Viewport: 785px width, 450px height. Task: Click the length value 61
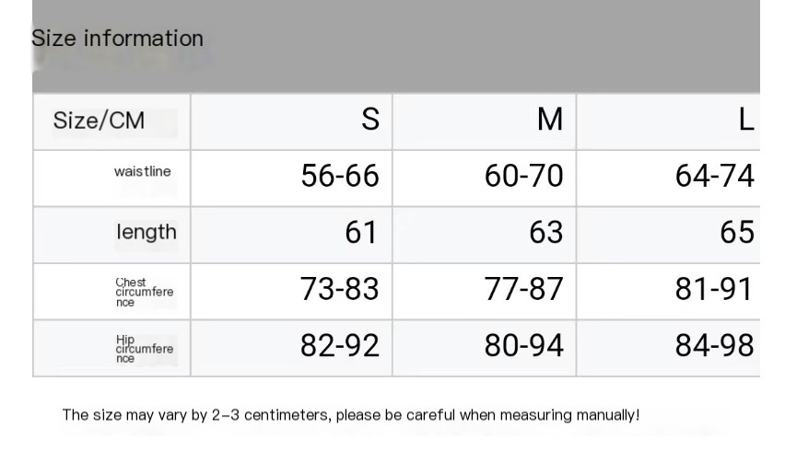tap(360, 233)
